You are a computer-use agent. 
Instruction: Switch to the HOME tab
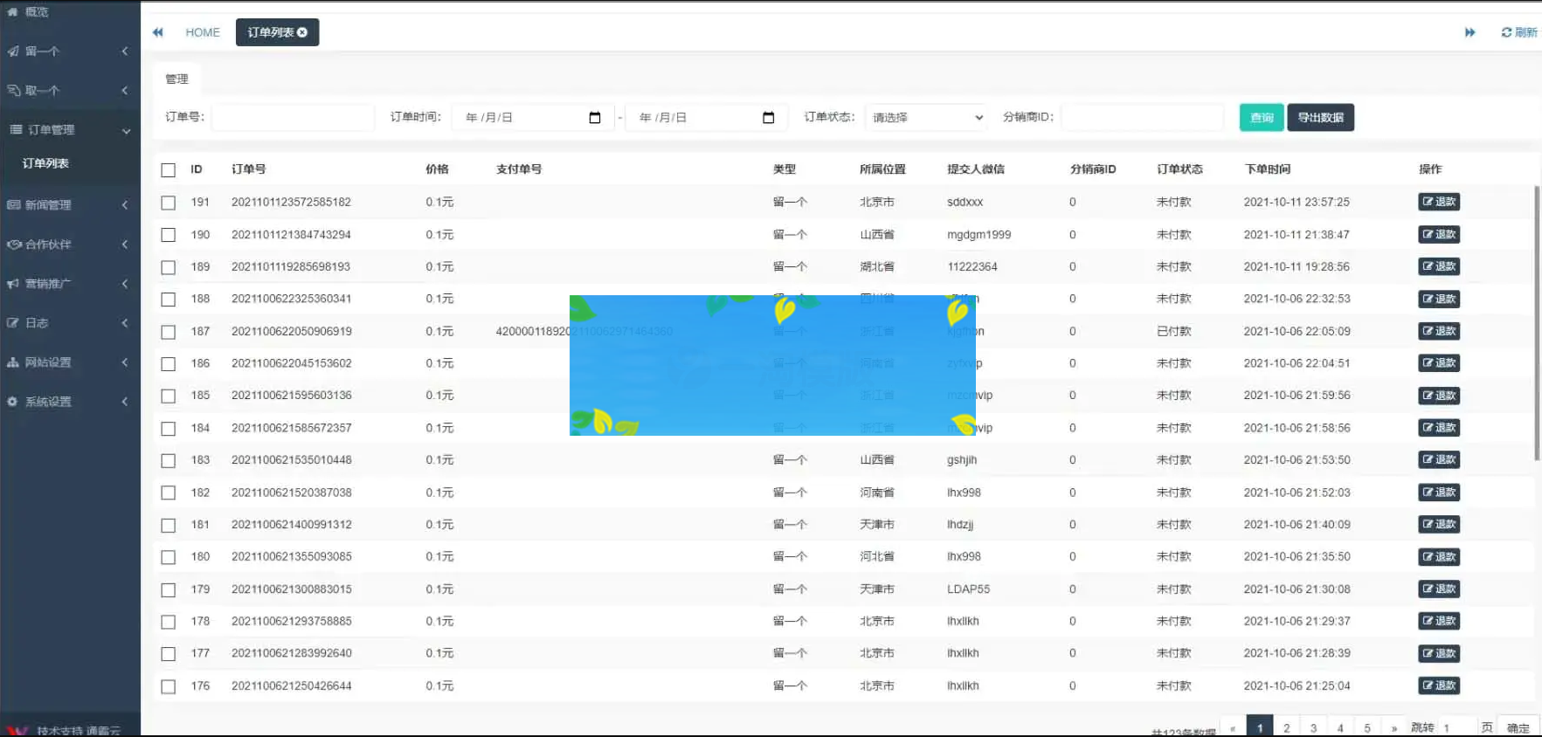203,32
